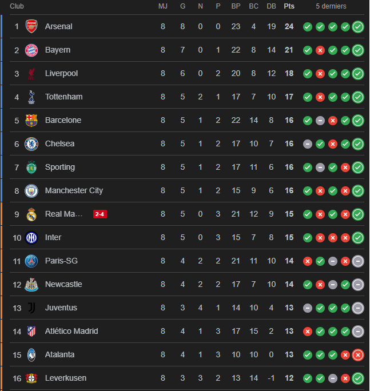Viewport: 374px width, 391px height.
Task: Click the Liverpool club crest
Action: (31, 73)
